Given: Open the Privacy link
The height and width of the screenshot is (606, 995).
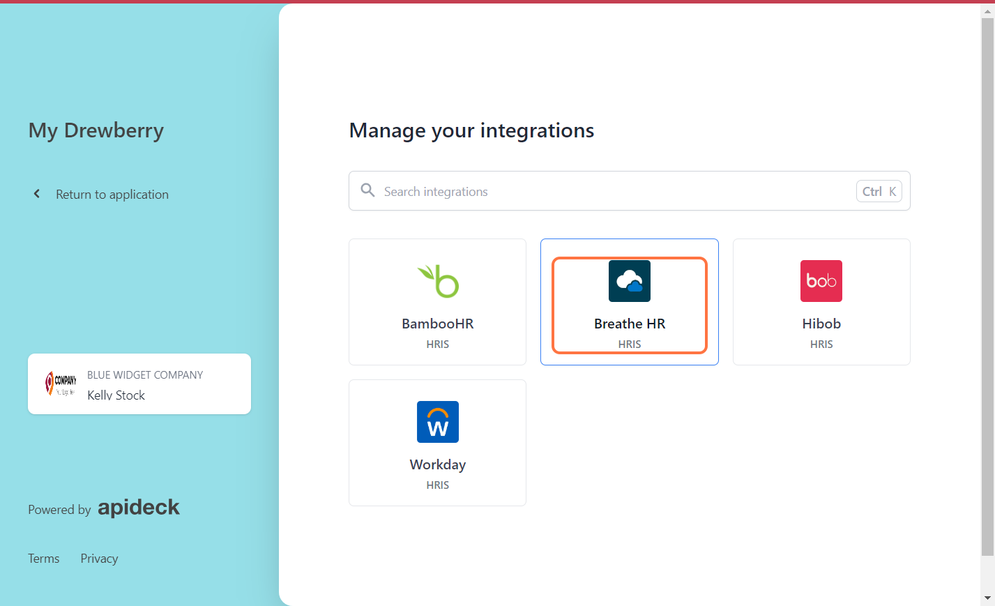Looking at the screenshot, I should [x=99, y=559].
